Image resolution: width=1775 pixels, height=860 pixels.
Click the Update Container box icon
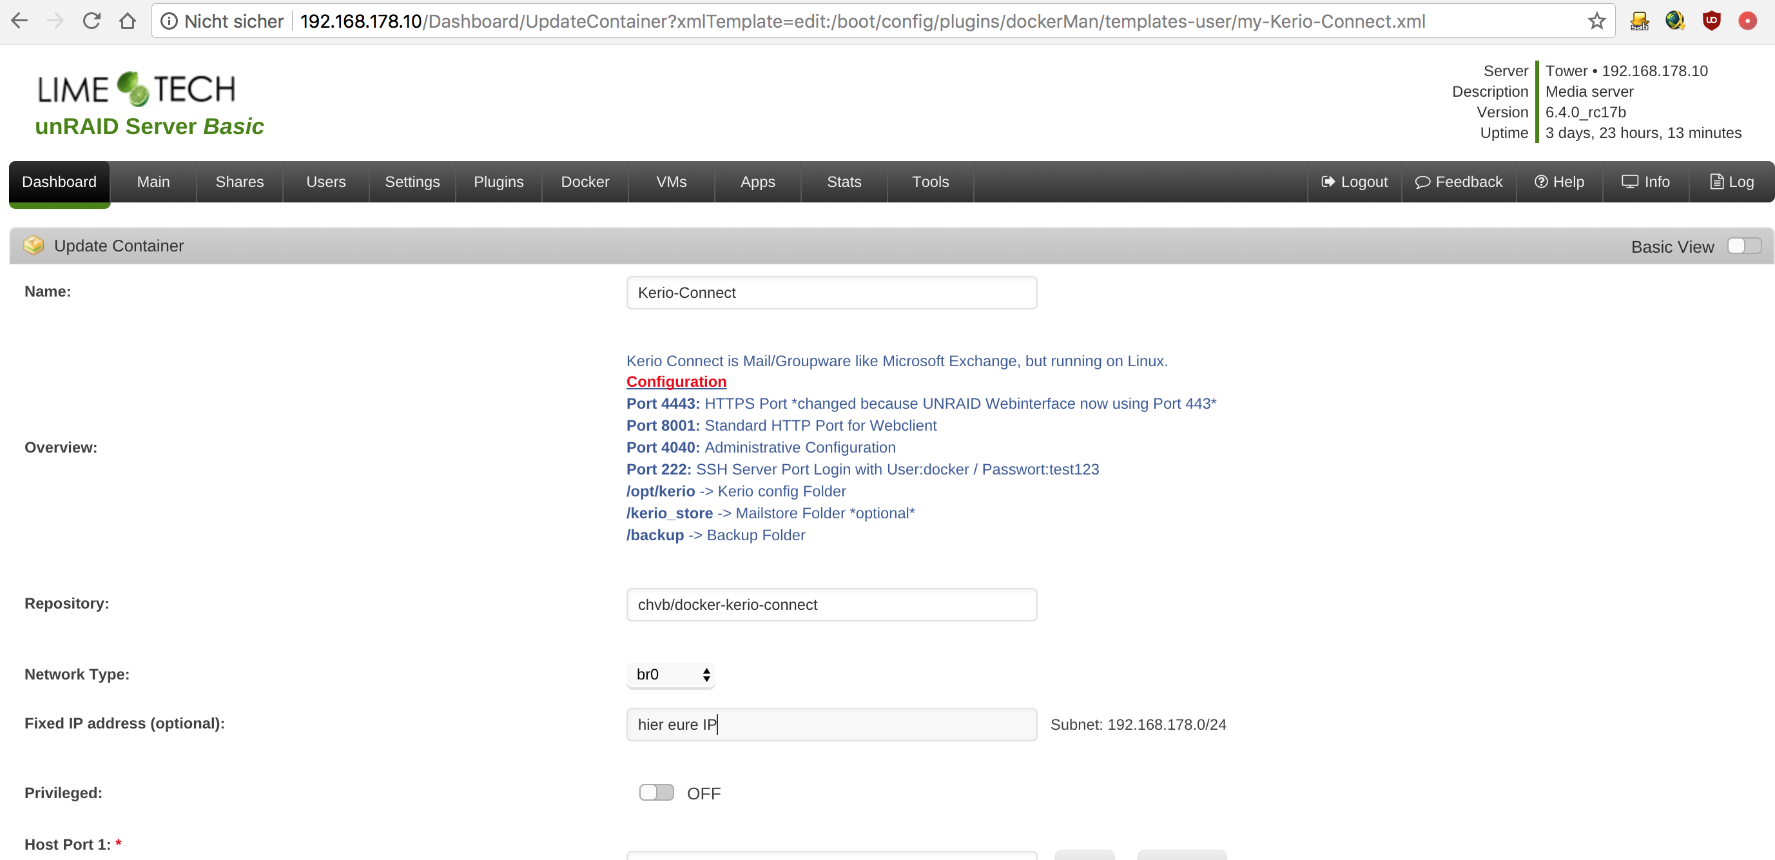tap(33, 246)
